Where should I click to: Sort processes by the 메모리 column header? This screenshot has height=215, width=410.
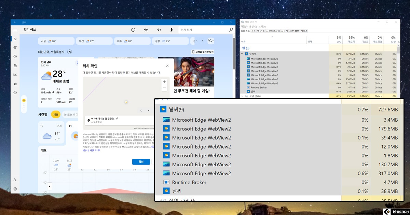(349, 39)
